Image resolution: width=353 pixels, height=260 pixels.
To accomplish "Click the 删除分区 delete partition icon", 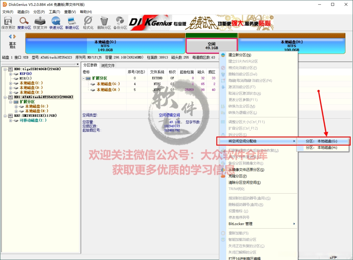I will click(104, 23).
